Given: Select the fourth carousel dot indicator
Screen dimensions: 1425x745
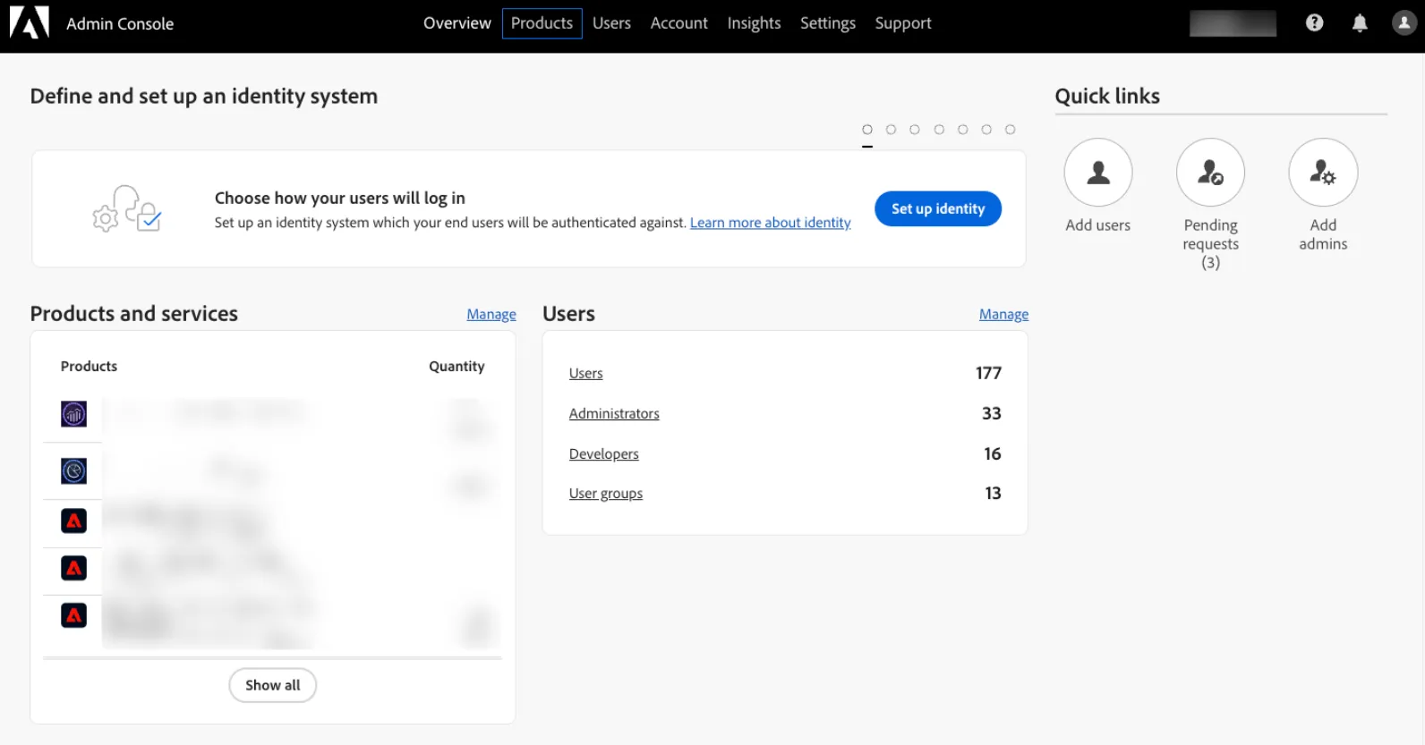Looking at the screenshot, I should click(939, 130).
